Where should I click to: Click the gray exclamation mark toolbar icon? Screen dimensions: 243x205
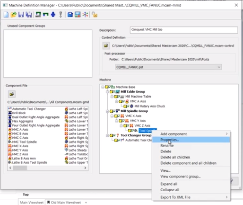coord(61,15)
